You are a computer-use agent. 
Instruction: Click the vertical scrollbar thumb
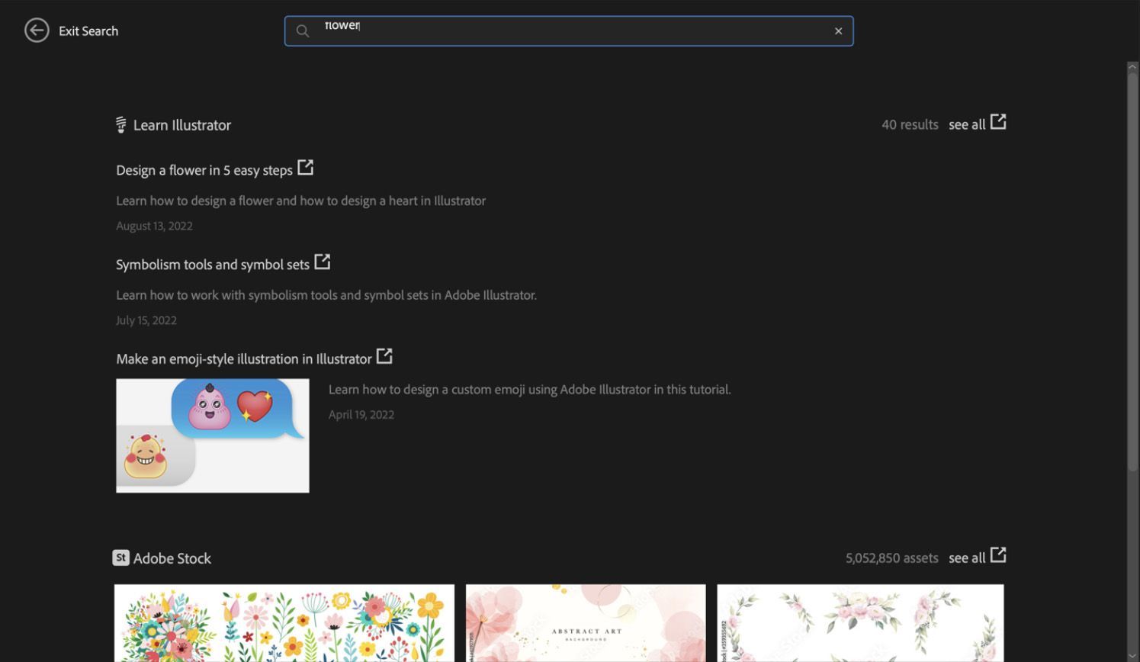pos(1132,273)
